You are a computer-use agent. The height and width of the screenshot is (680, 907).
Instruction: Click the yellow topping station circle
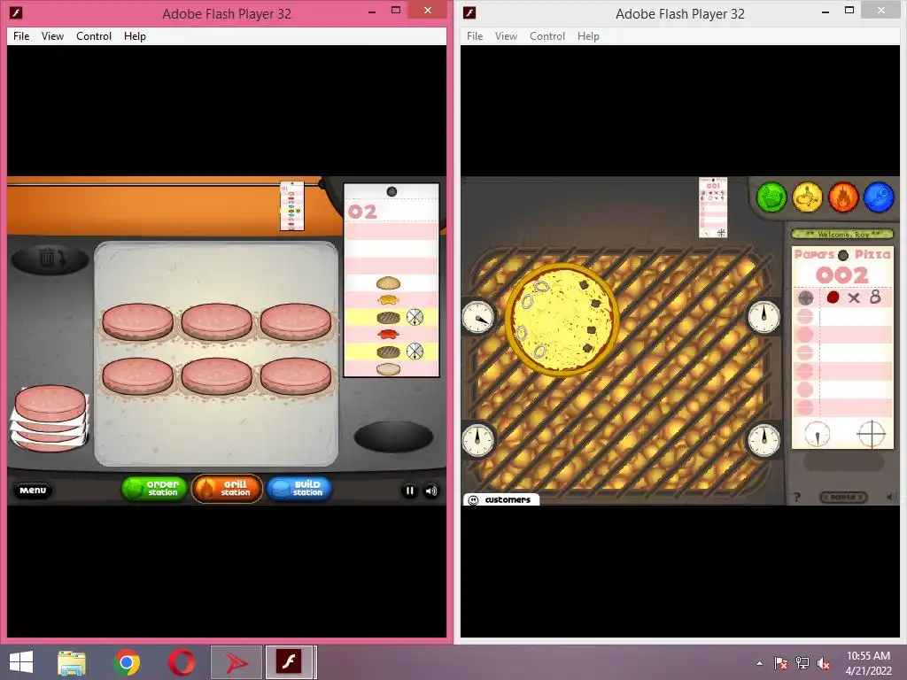(808, 197)
